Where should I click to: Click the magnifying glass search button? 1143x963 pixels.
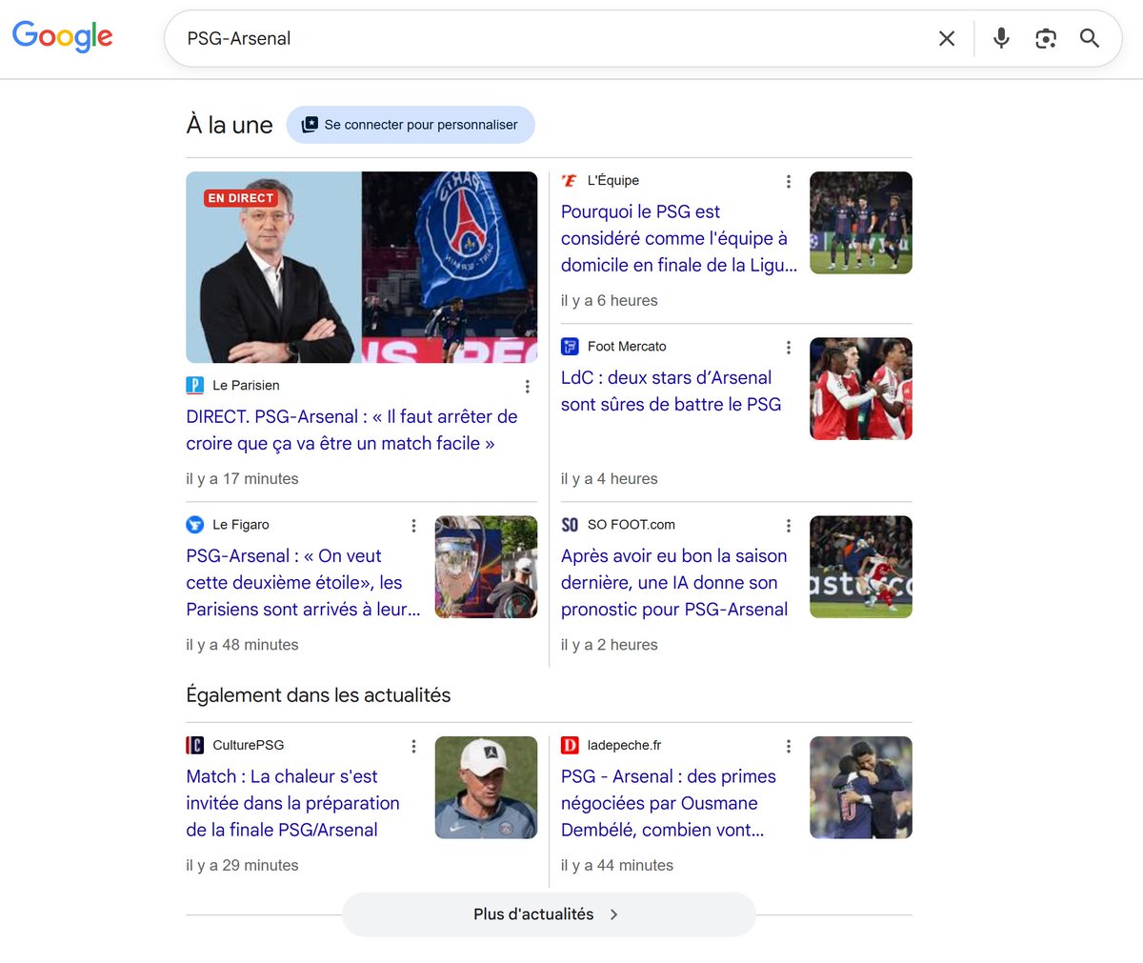click(1090, 38)
